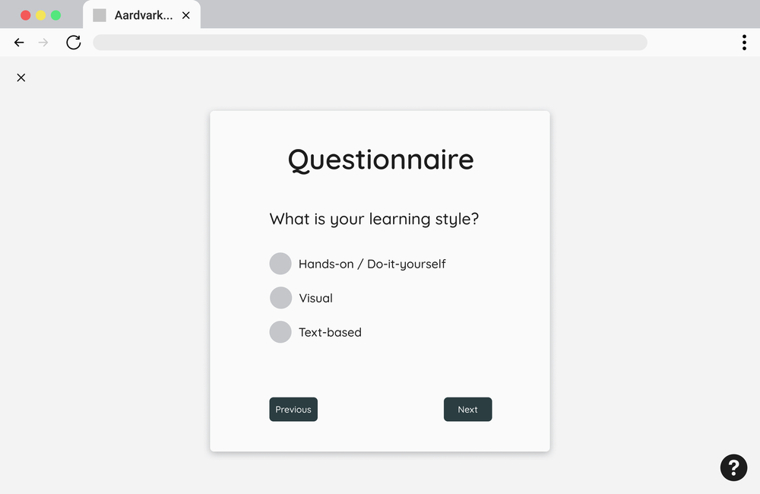Open the help question mark icon
The width and height of the screenshot is (760, 494).
pyautogui.click(x=733, y=467)
